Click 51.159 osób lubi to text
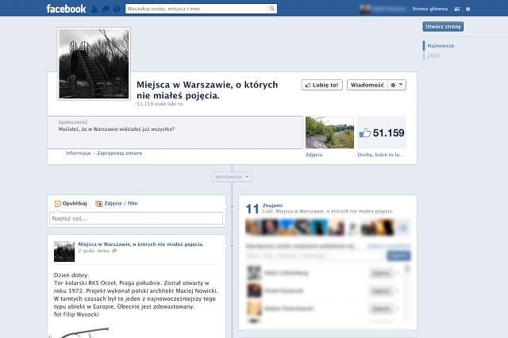508x338 pixels. click(160, 104)
